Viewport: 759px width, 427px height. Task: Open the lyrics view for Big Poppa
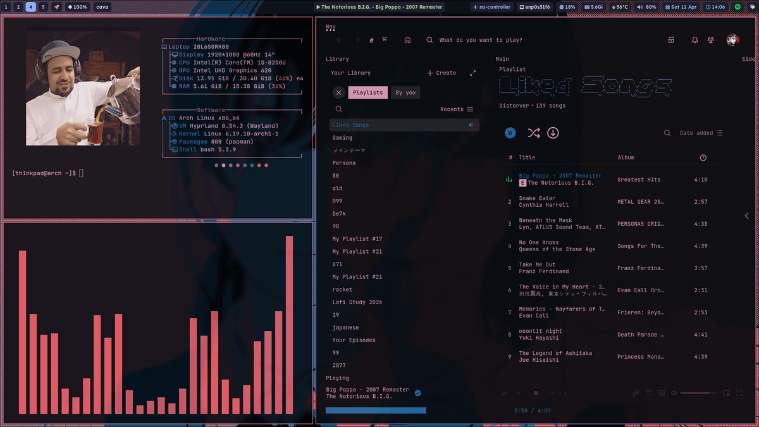click(x=636, y=393)
